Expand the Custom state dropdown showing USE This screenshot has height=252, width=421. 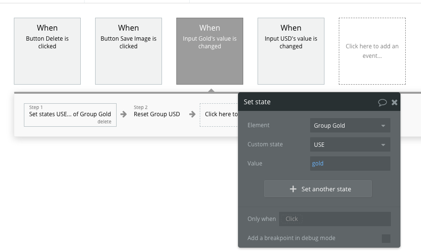tap(350, 144)
